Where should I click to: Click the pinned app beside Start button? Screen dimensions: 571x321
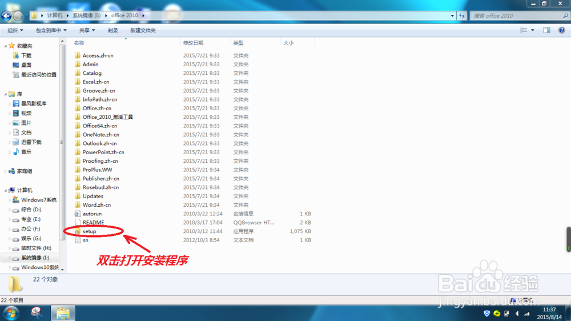pyautogui.click(x=37, y=313)
